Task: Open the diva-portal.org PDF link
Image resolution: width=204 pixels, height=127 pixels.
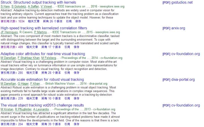Action: click(x=178, y=80)
